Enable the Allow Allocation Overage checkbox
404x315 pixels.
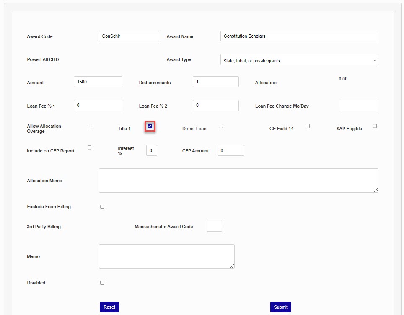point(89,129)
